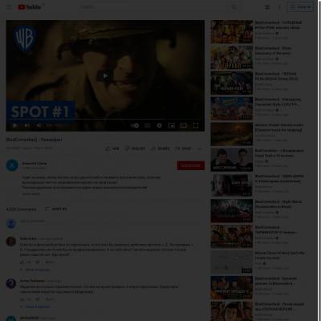The width and height of the screenshot is (321, 321).
Task: Enable miniplayer mode
Action: (171, 125)
